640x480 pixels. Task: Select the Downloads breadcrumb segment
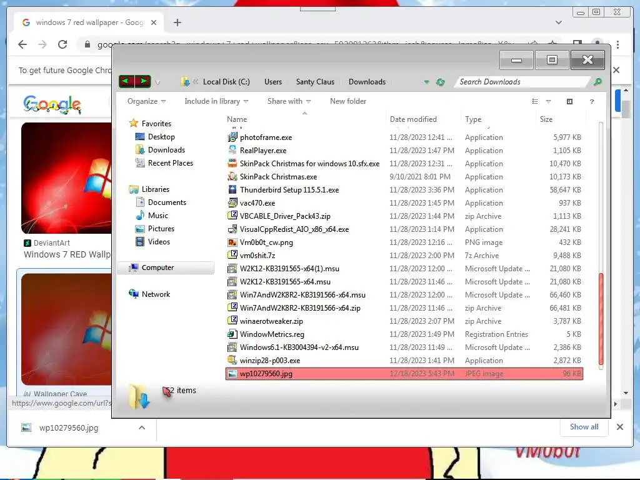click(x=367, y=82)
